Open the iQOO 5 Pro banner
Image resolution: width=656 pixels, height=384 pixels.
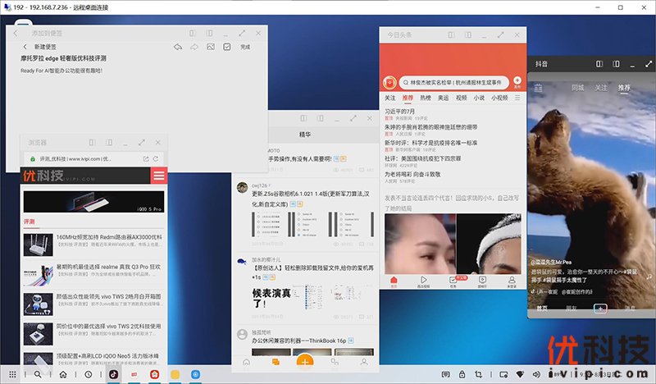tap(93, 202)
